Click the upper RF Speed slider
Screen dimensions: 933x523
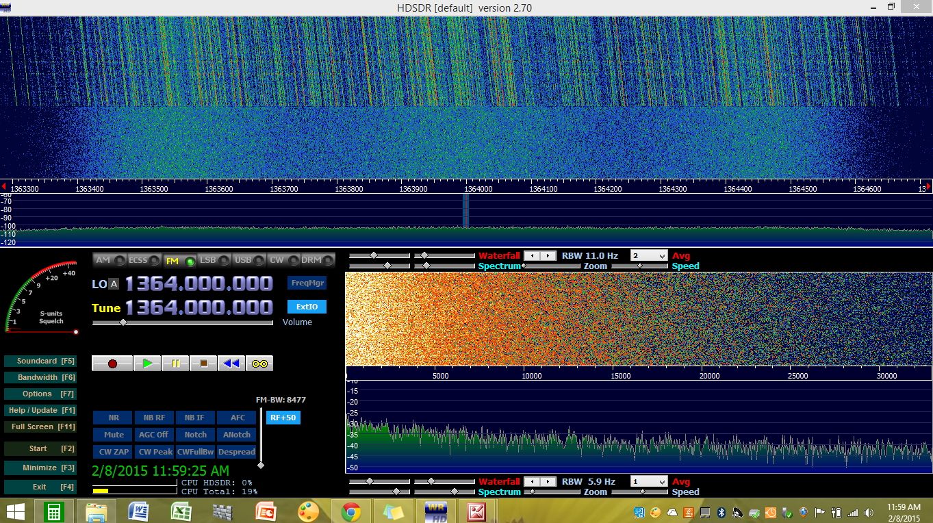click(639, 266)
